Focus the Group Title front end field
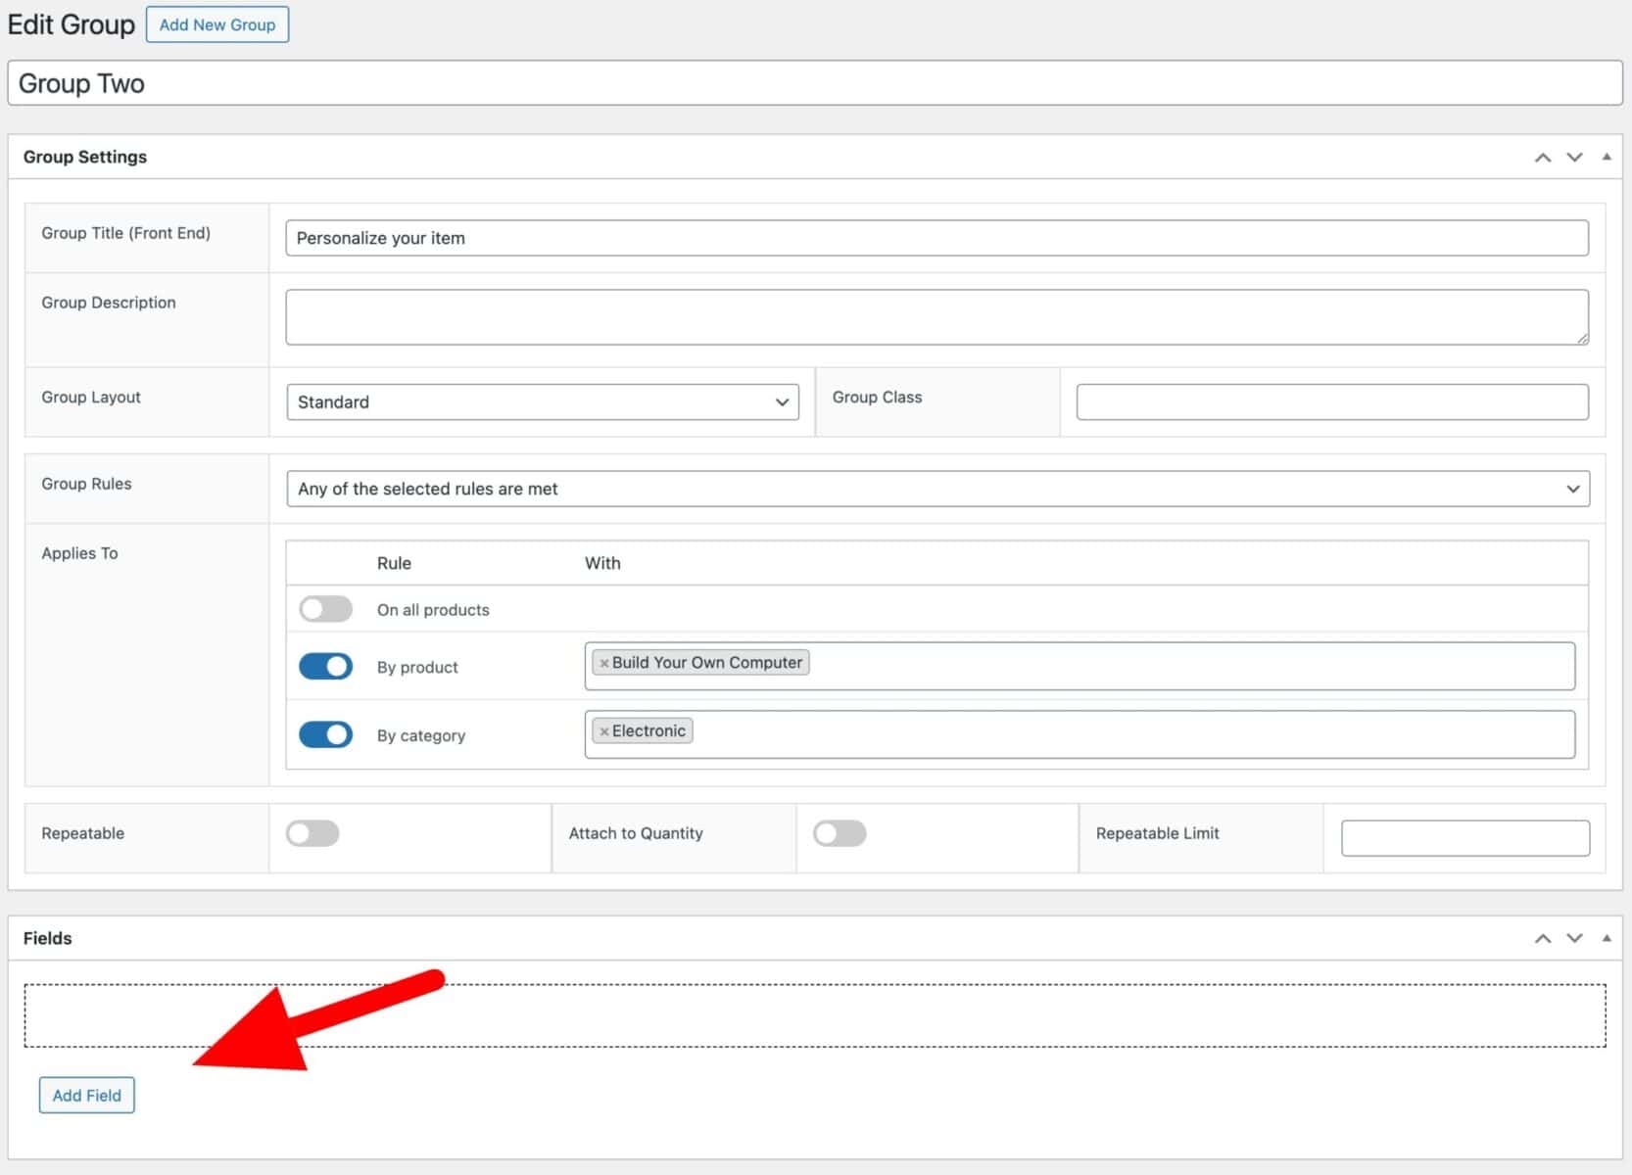 (936, 238)
